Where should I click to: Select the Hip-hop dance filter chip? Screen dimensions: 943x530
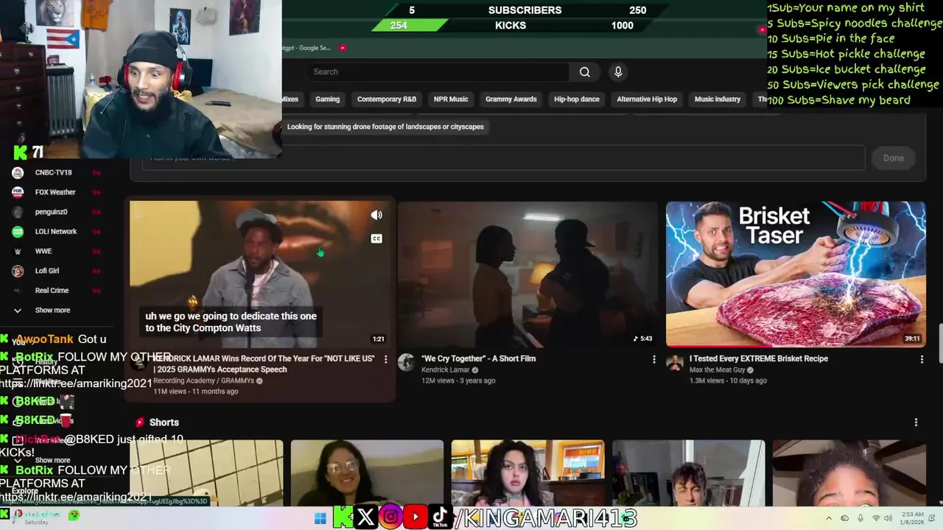pos(577,99)
